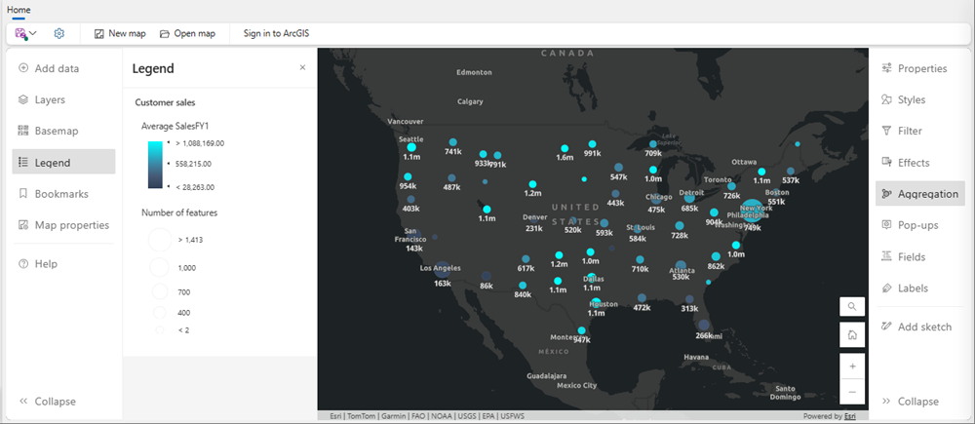Click the 840k cluster point
Viewport: 975px width, 424px height.
tap(523, 286)
